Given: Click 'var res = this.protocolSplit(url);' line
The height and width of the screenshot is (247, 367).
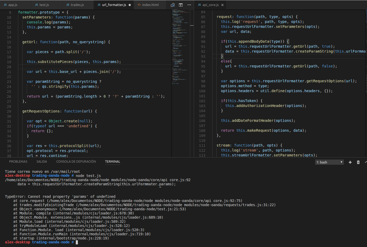Looking at the screenshot, I should point(64,146).
